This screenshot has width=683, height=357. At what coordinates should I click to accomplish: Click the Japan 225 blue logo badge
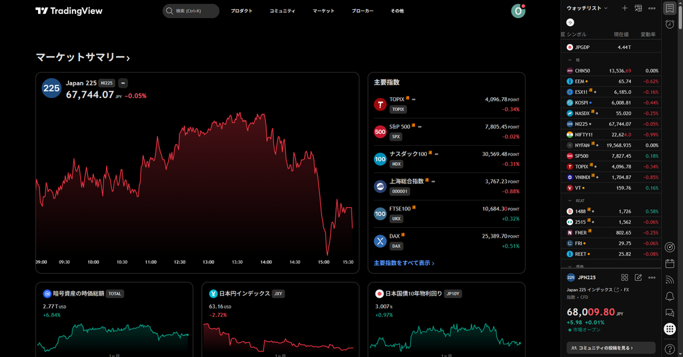(51, 89)
